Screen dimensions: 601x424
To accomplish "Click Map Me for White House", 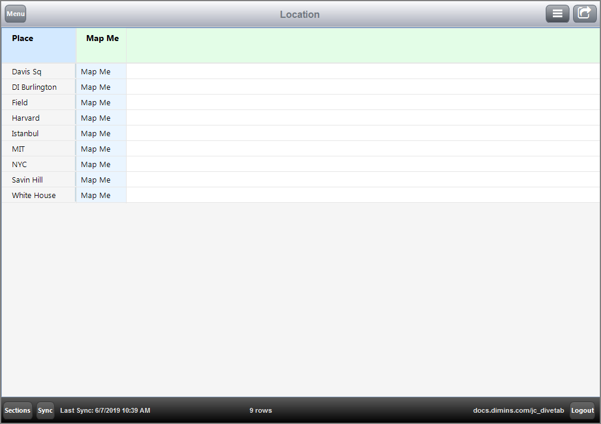I will pos(96,196).
